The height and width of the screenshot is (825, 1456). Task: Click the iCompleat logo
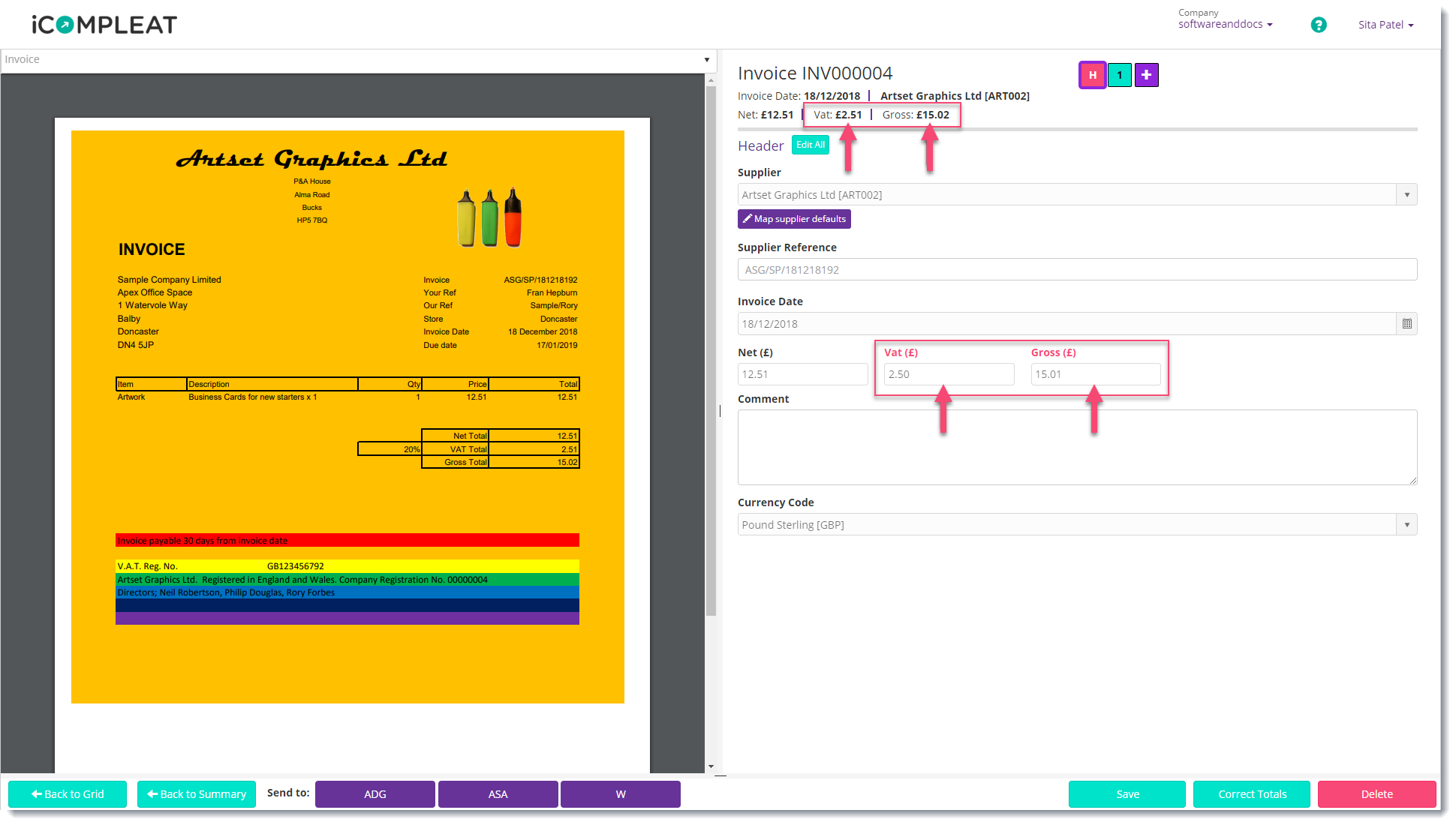[x=104, y=25]
